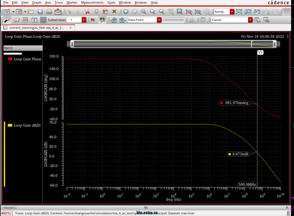Click the Loop Gain dB20 yellow swatch

[x=10, y=125]
